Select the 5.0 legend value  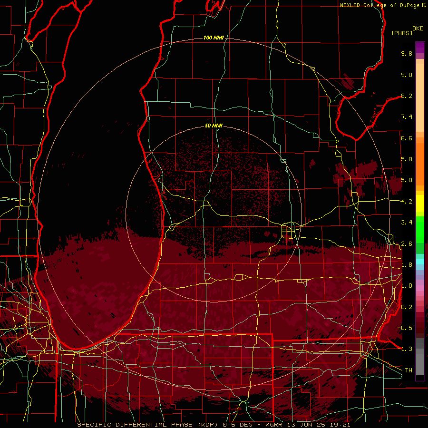tap(407, 180)
